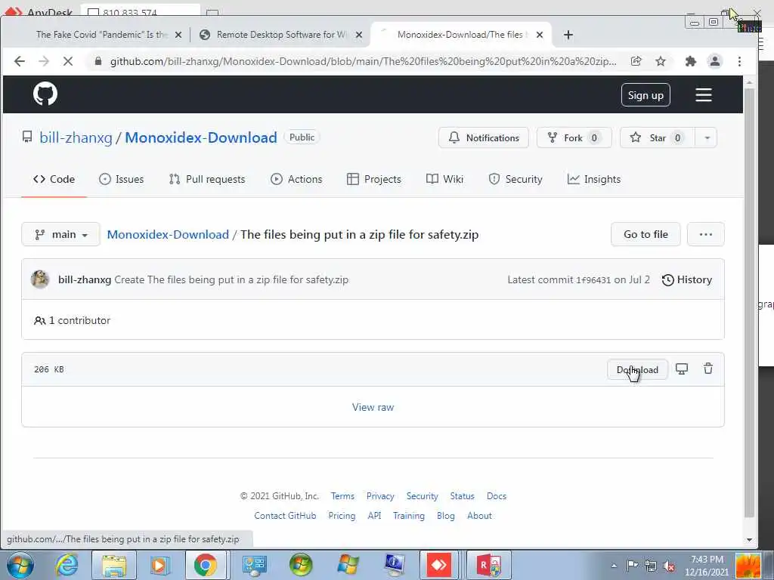Launch Internet Explorer from taskbar
774x580 pixels.
click(67, 565)
